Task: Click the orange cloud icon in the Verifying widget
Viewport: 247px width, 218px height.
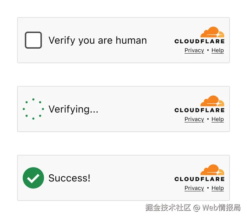Action: pos(212,101)
